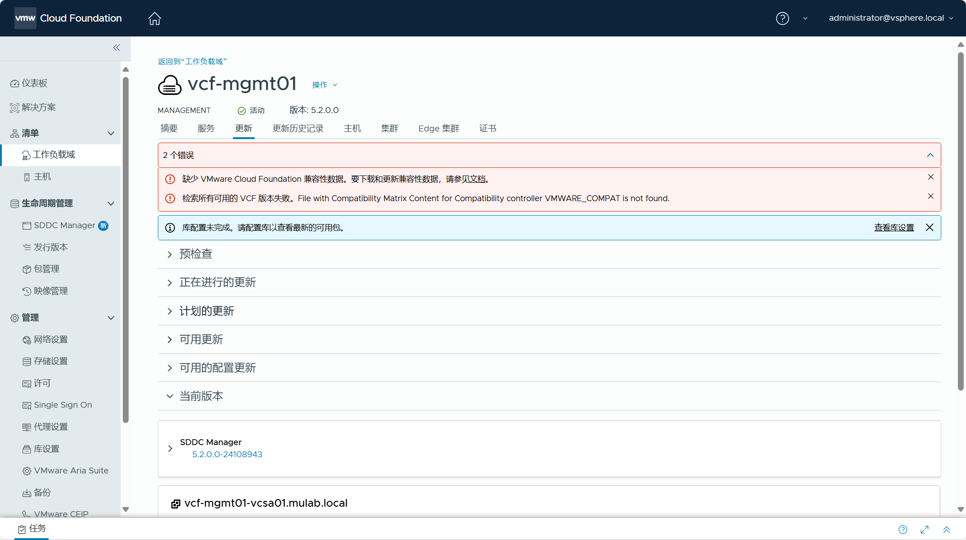Click 查看库设置 link in info banner
The height and width of the screenshot is (540, 966).
coord(894,228)
